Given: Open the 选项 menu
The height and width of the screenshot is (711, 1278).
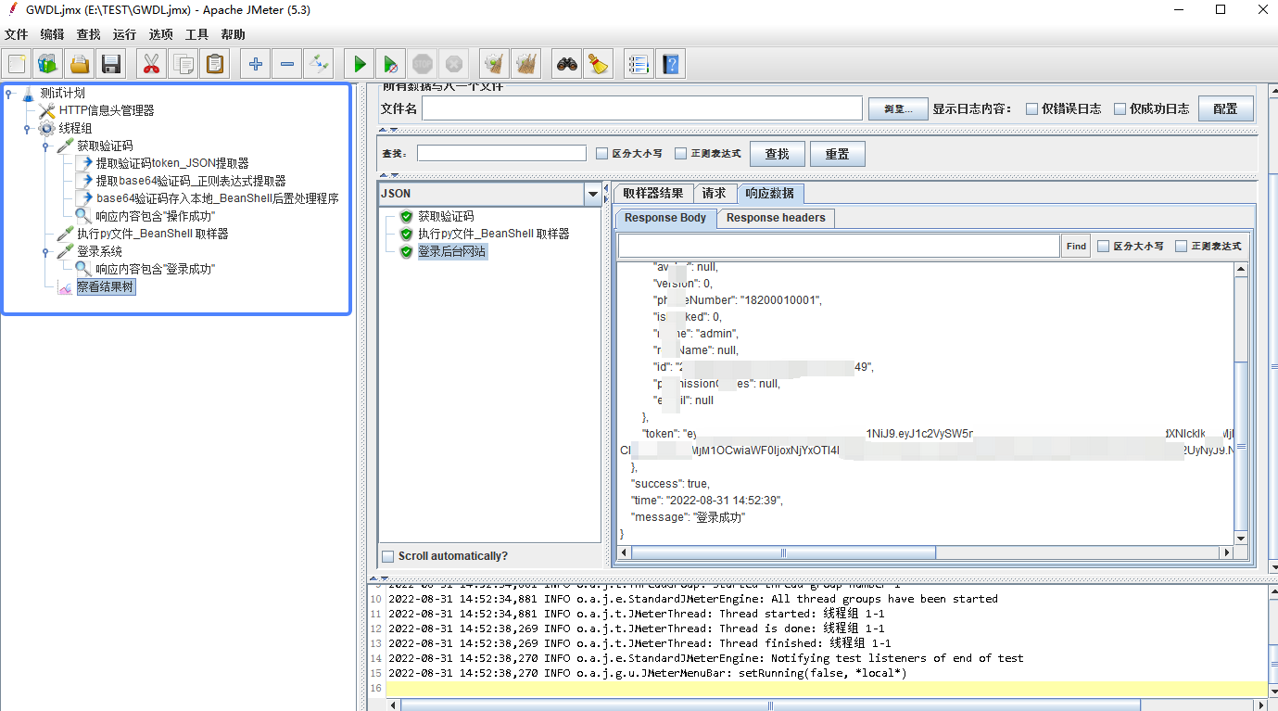Looking at the screenshot, I should pos(159,34).
